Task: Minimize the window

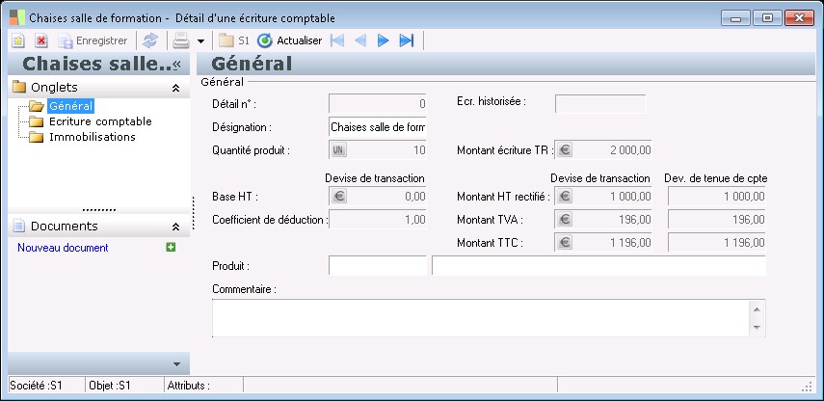Action: (735, 18)
